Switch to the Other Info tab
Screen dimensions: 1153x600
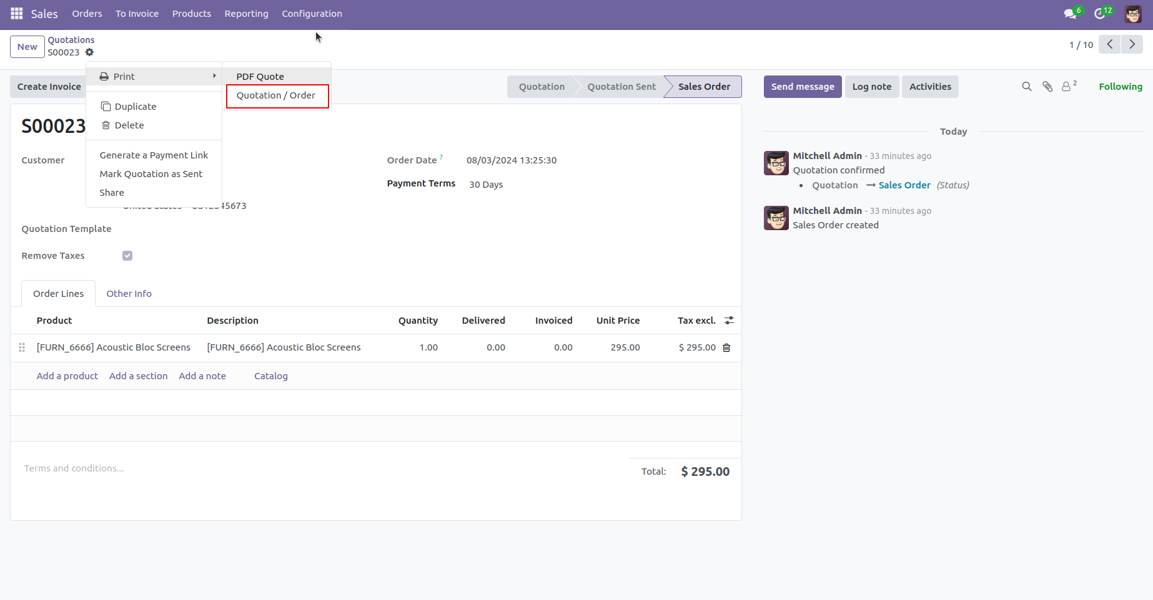129,293
